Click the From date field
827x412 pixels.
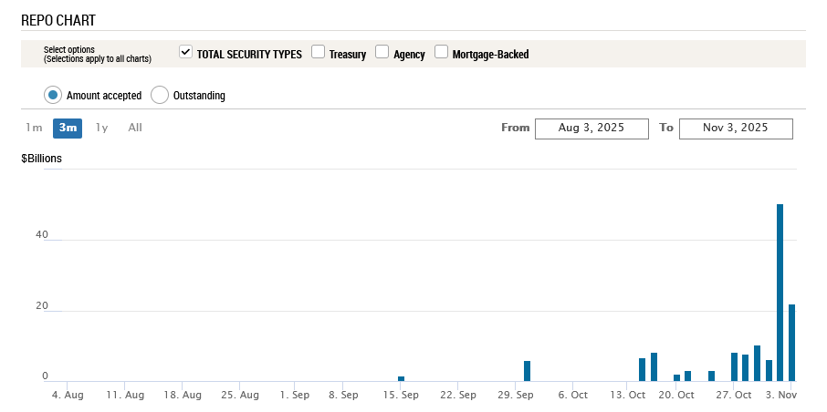[591, 129]
